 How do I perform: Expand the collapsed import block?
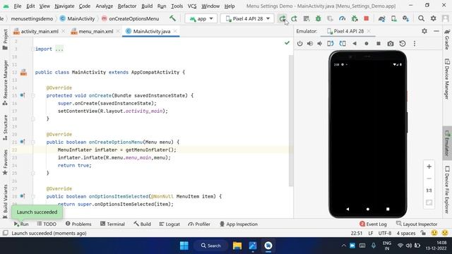click(59, 49)
